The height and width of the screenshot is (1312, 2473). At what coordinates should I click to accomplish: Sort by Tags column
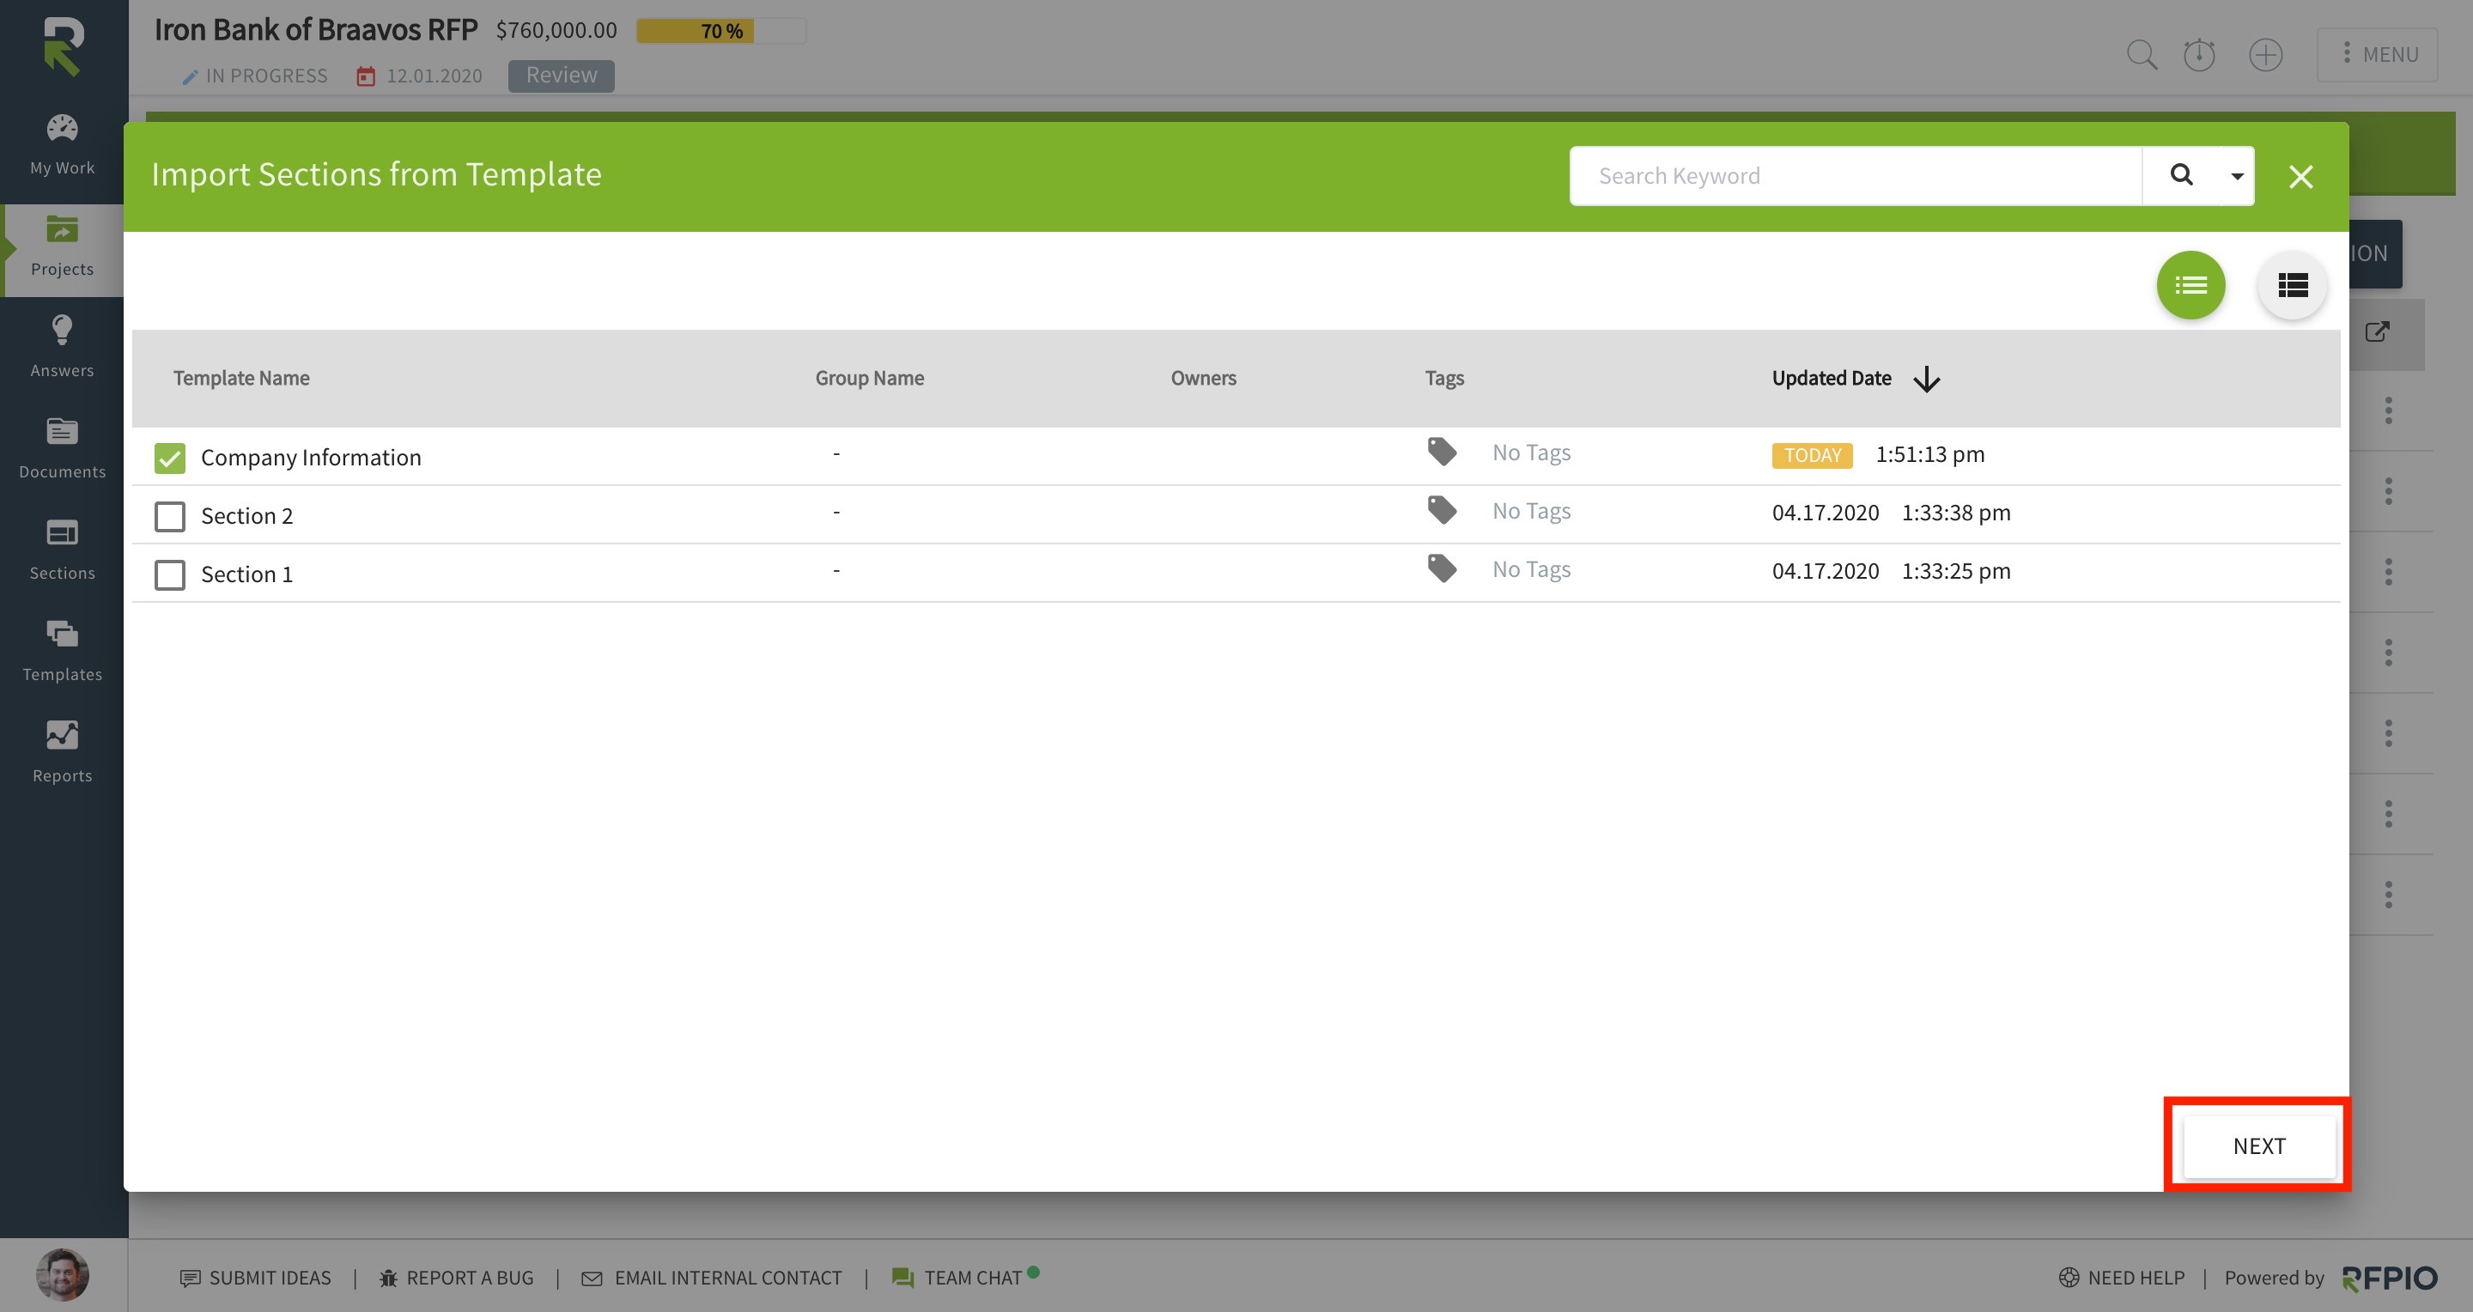coord(1443,378)
